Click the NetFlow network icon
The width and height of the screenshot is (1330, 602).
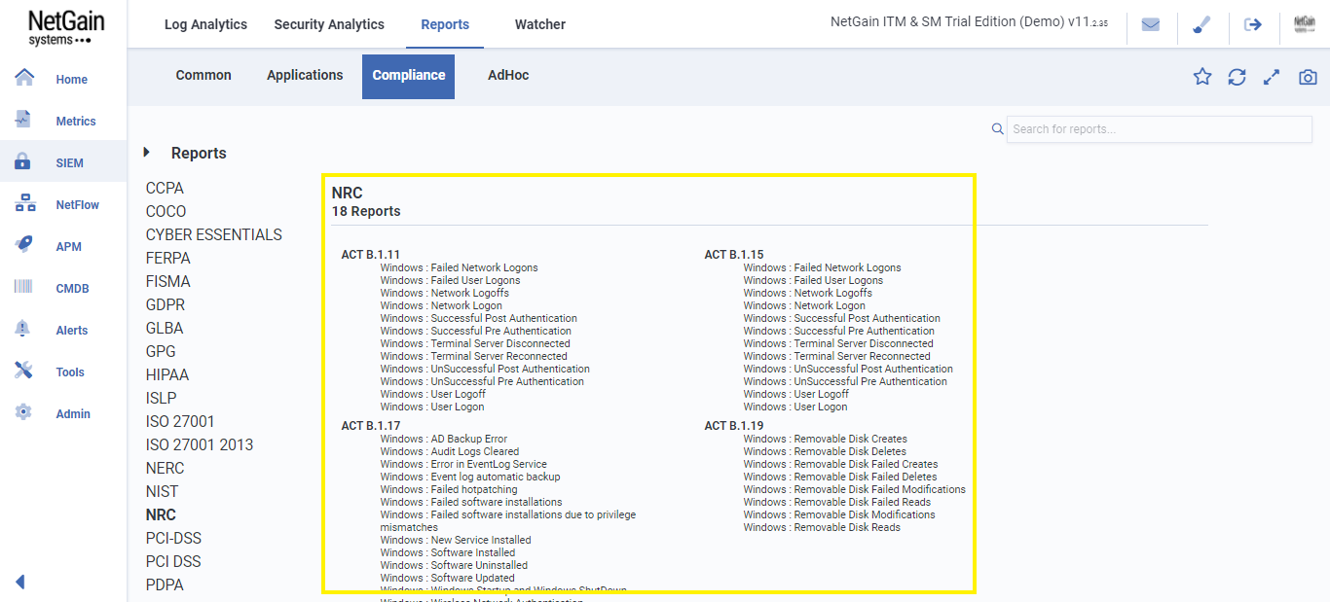pos(24,203)
